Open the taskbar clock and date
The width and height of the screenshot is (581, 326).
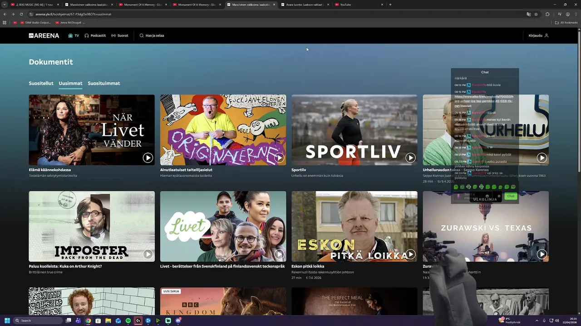pyautogui.click(x=569, y=321)
